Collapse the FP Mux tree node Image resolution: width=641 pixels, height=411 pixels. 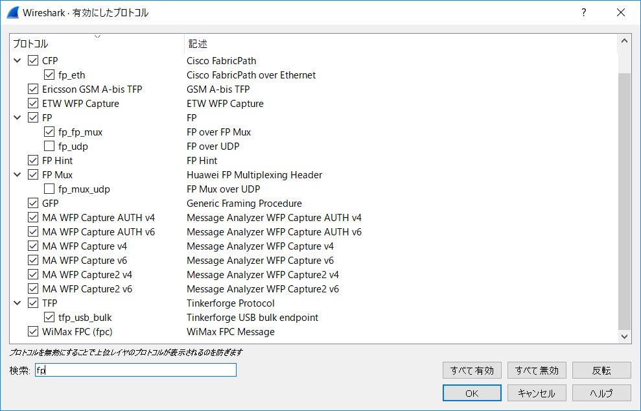17,174
